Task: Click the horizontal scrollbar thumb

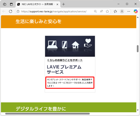Action: click(47, 114)
